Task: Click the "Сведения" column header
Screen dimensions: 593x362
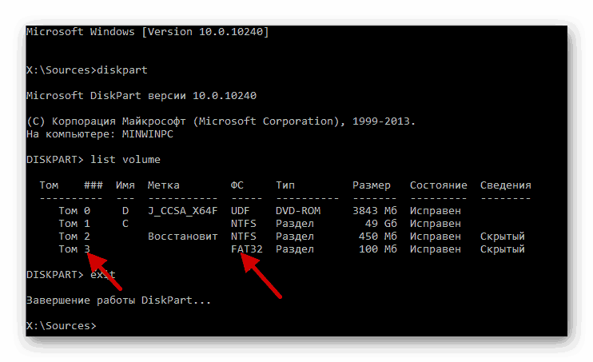Action: [506, 185]
